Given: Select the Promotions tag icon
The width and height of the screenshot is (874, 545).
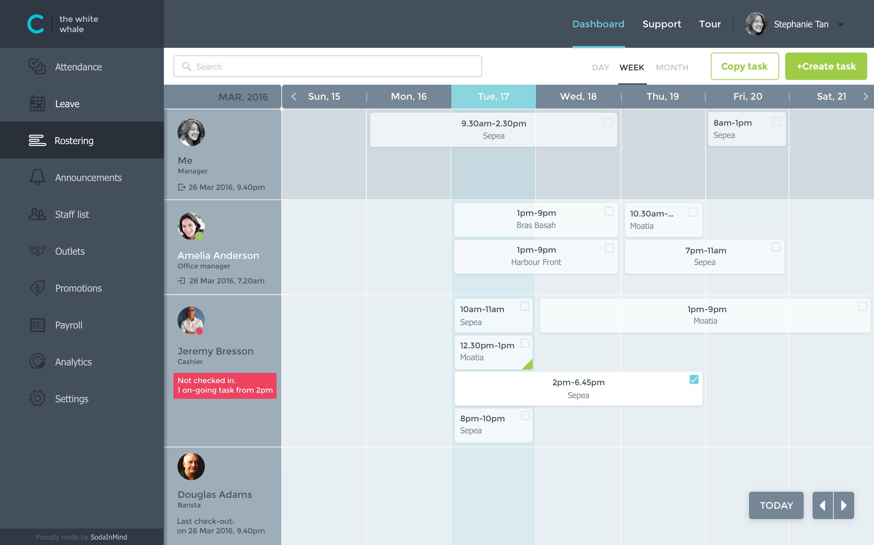Looking at the screenshot, I should pos(37,288).
